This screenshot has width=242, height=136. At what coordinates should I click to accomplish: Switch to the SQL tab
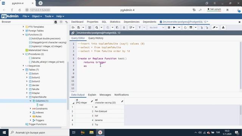tap(104, 22)
